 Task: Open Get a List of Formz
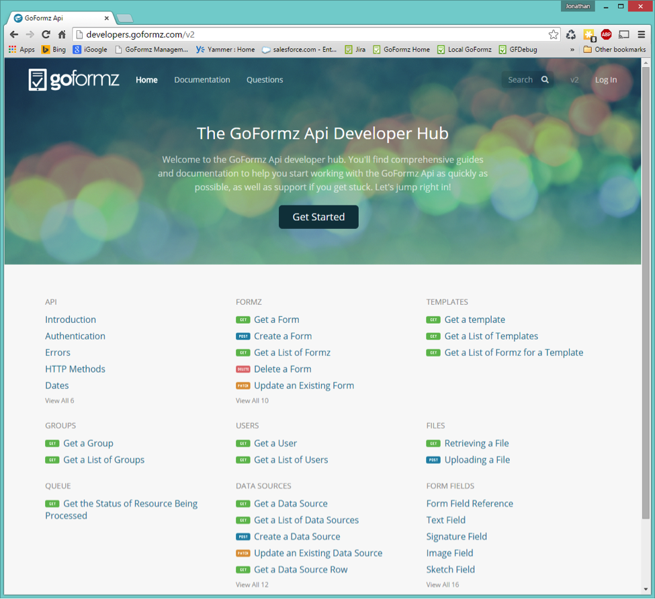292,353
